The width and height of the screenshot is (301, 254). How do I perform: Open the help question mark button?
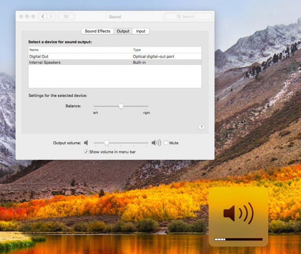click(x=201, y=127)
